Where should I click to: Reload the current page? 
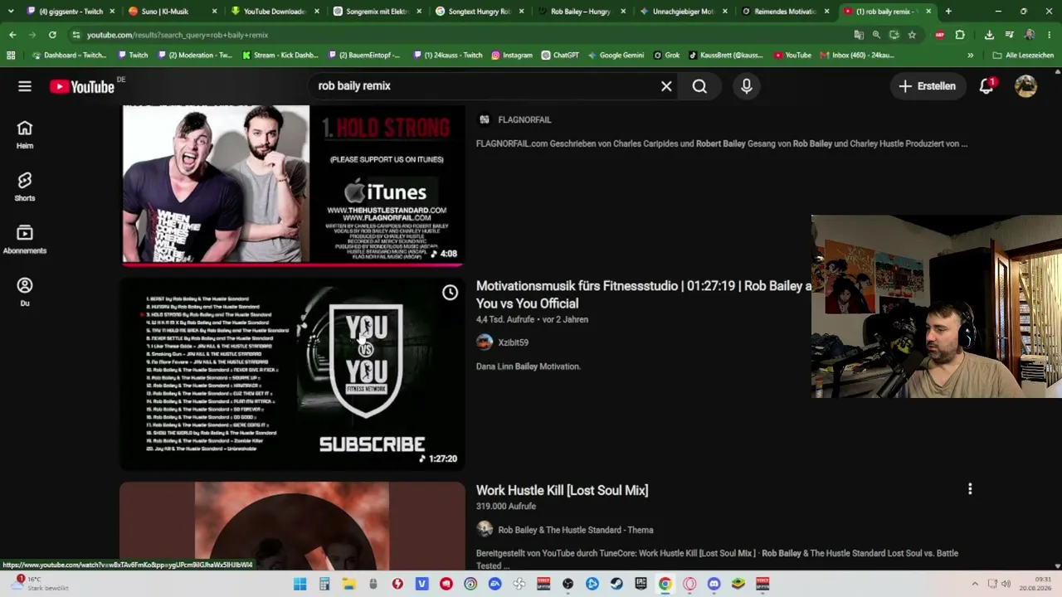tap(52, 35)
